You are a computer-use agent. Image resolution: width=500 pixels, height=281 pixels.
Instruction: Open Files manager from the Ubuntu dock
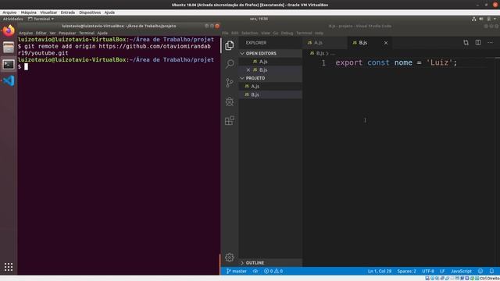point(9,48)
